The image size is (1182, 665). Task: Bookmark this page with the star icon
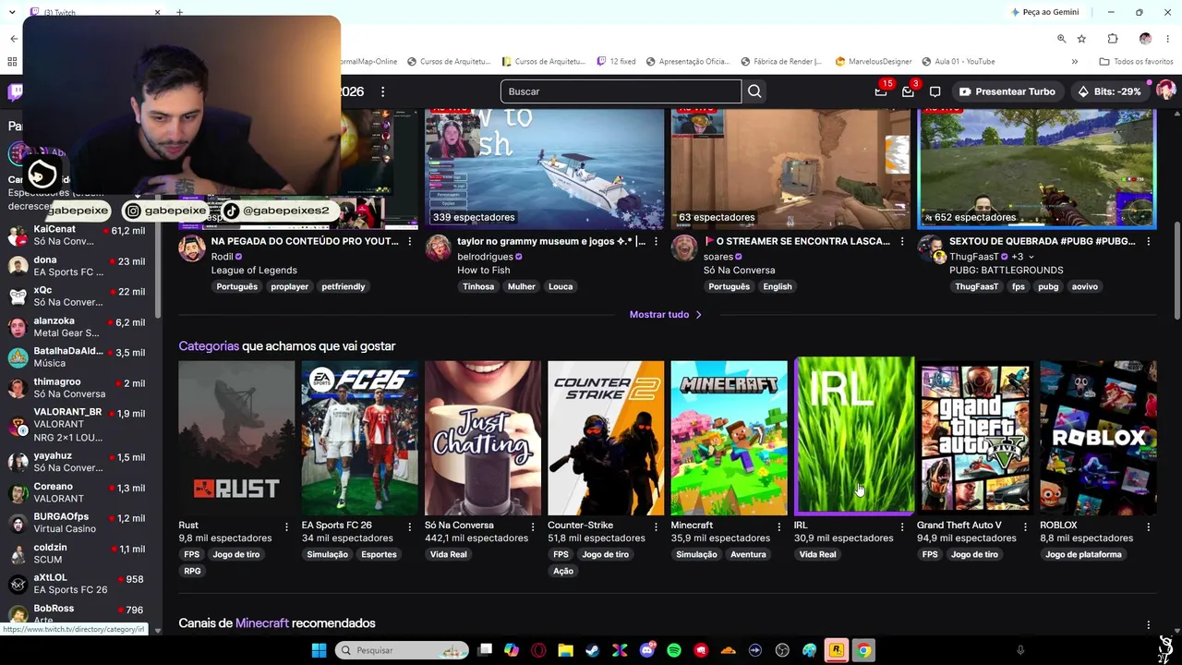[x=1081, y=39]
